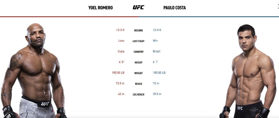Click Yoel Romero's fighter photo
This screenshot has width=279, height=118.
[33, 71]
